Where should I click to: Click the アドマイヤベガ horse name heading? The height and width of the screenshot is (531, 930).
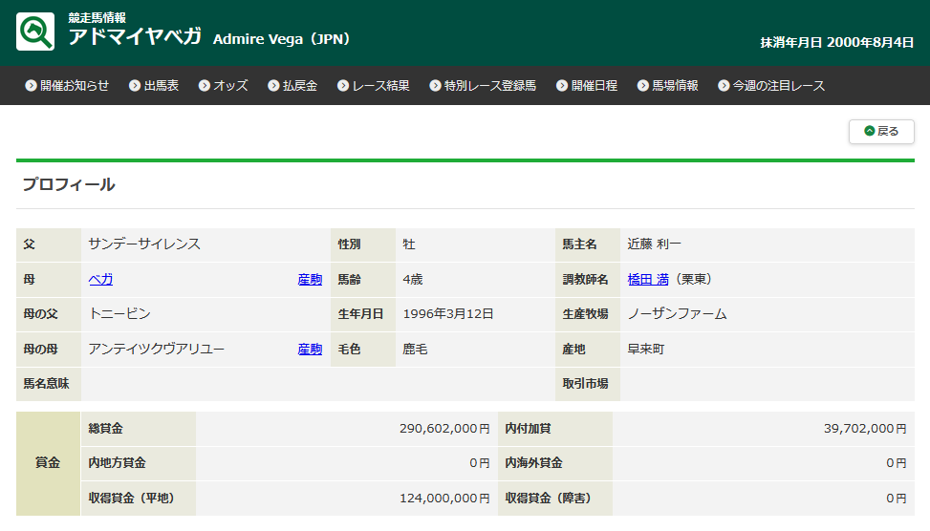click(135, 36)
